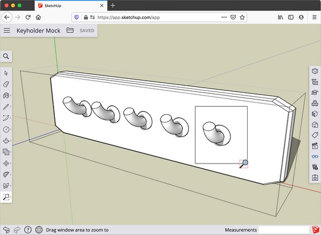Expand the Paint tool flyout arrow

click(10, 96)
